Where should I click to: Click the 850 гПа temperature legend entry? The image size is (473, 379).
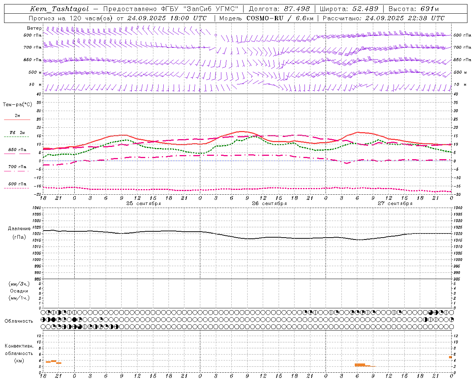[17, 150]
